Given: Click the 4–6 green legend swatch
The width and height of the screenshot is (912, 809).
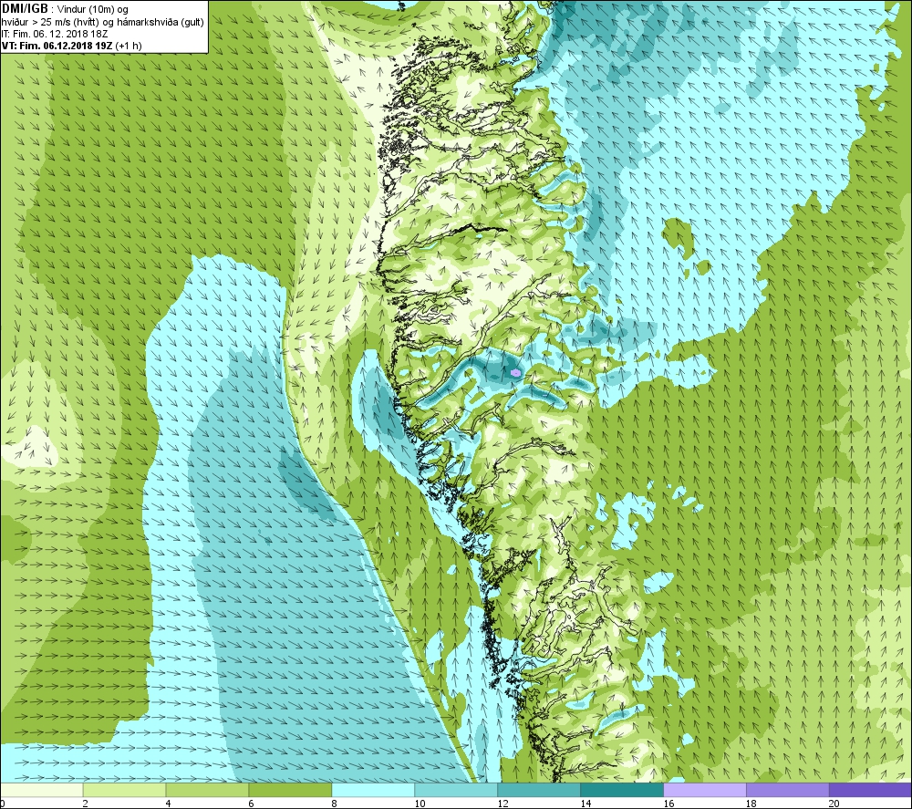Looking at the screenshot, I should pyautogui.click(x=207, y=790).
